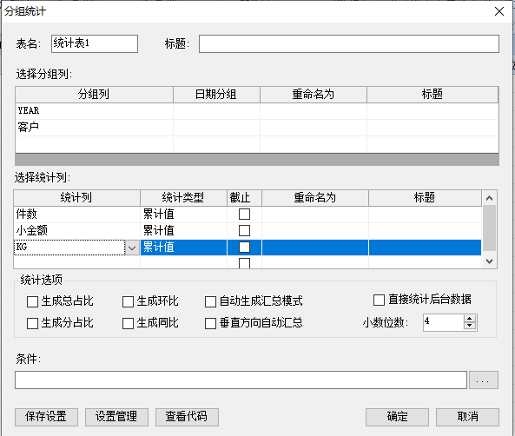Image resolution: width=515 pixels, height=436 pixels.
Task: Click the KG column combo box
Action: (x=76, y=248)
